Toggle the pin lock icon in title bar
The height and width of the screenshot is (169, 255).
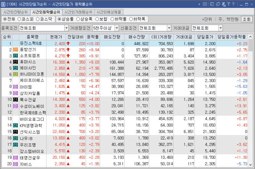pyautogui.click(x=224, y=4)
